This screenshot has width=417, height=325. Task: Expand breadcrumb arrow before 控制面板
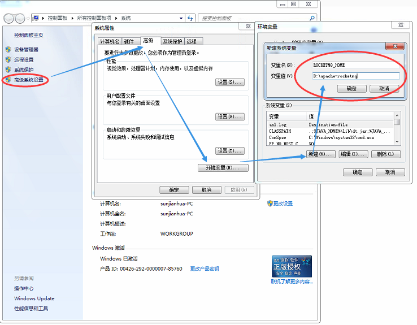(43, 18)
